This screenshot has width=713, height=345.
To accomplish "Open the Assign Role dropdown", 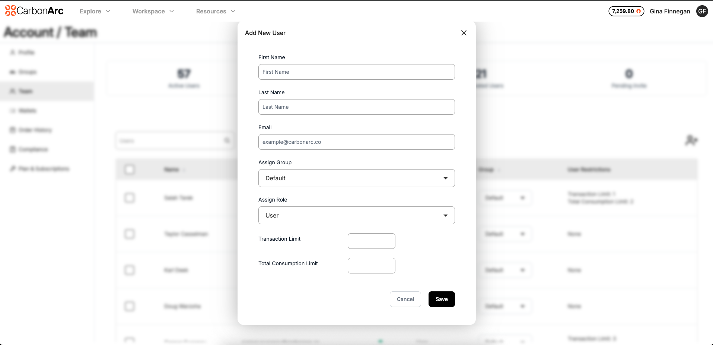I will pyautogui.click(x=356, y=215).
